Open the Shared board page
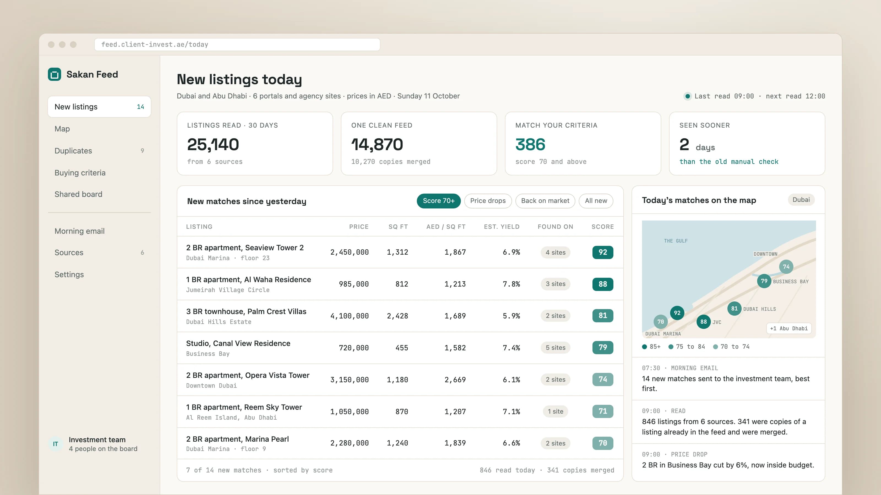This screenshot has height=495, width=881. coord(99,194)
